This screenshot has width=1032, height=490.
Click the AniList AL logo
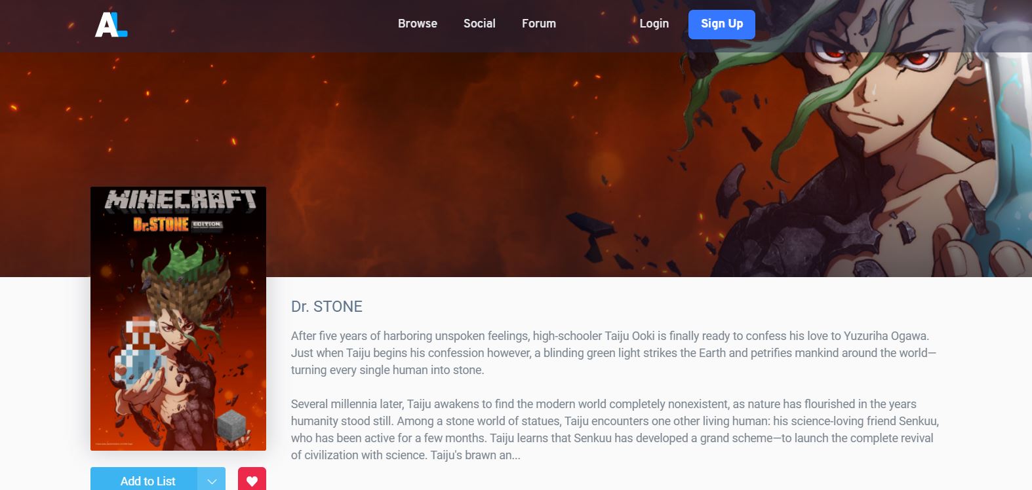coord(111,24)
